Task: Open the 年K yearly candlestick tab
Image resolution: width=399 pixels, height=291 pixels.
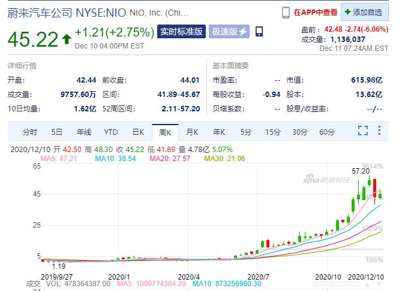Action: point(219,132)
